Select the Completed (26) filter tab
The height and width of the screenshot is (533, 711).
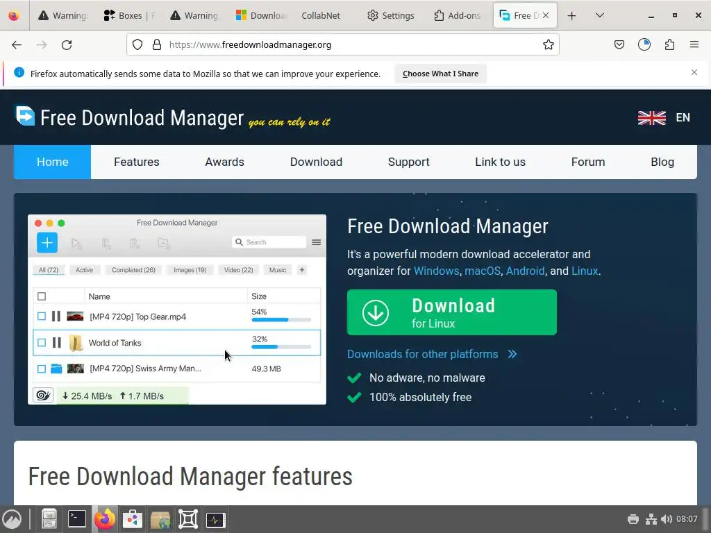point(133,270)
